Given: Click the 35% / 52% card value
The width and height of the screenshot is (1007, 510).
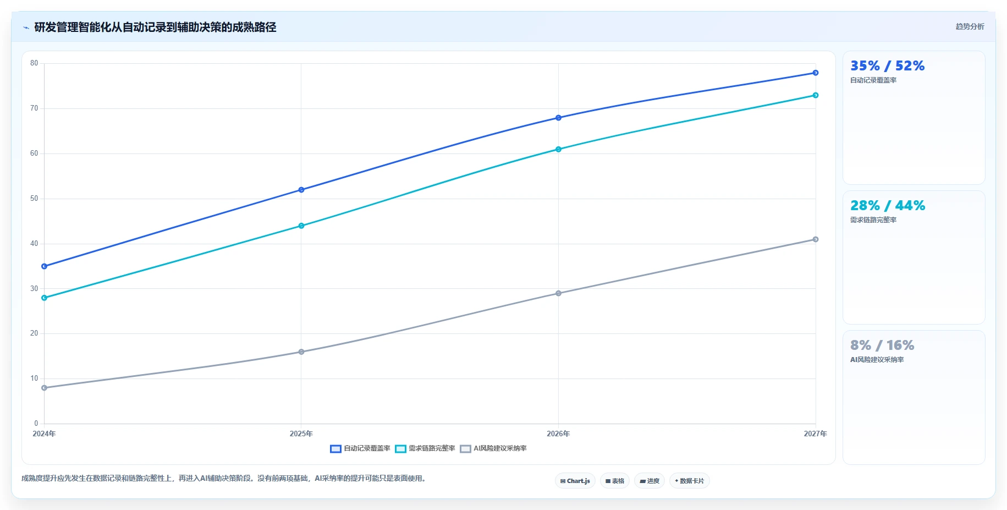Looking at the screenshot, I should coord(887,66).
